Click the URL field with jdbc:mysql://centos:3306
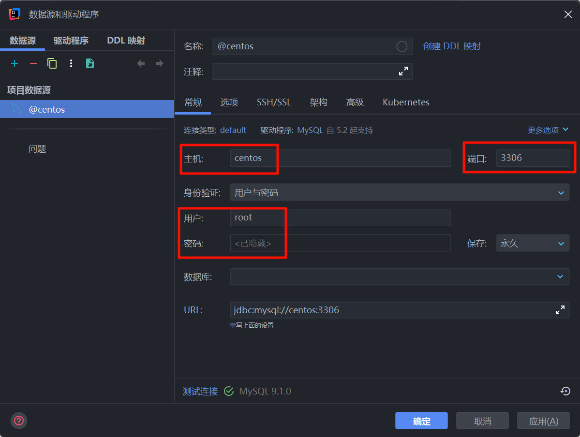580x437 pixels. [x=400, y=310]
